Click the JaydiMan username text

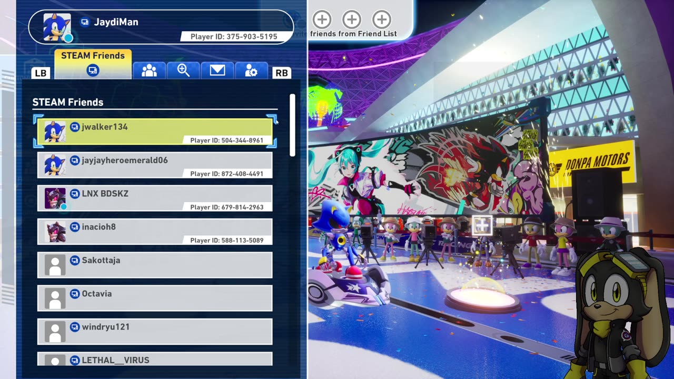(116, 22)
